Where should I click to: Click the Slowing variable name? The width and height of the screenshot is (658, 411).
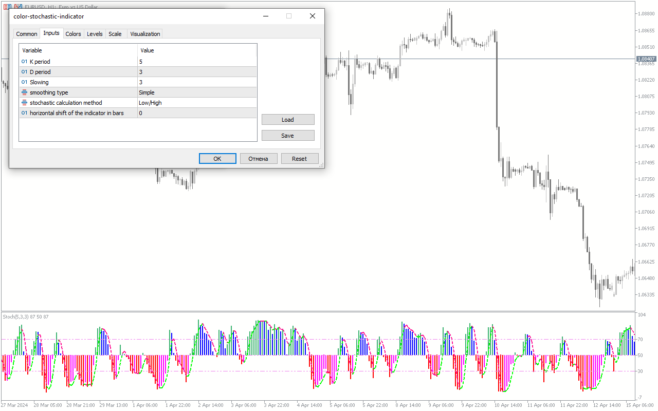coord(39,82)
